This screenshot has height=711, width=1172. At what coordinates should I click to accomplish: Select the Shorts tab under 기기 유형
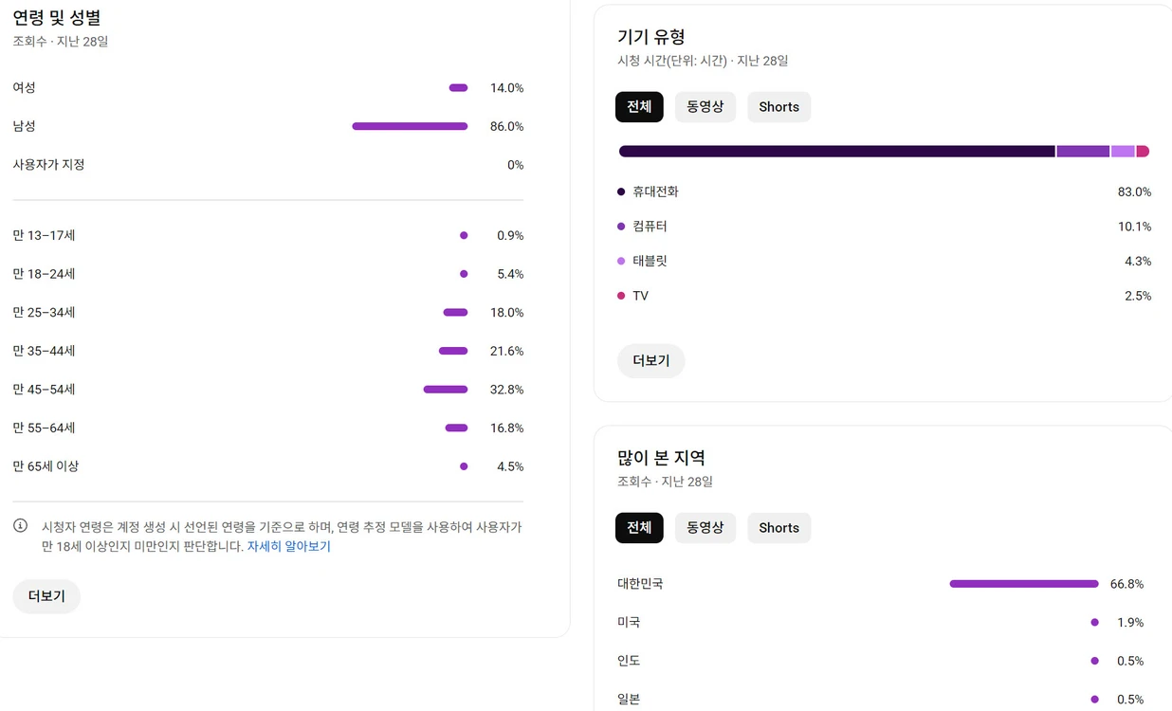click(x=778, y=107)
